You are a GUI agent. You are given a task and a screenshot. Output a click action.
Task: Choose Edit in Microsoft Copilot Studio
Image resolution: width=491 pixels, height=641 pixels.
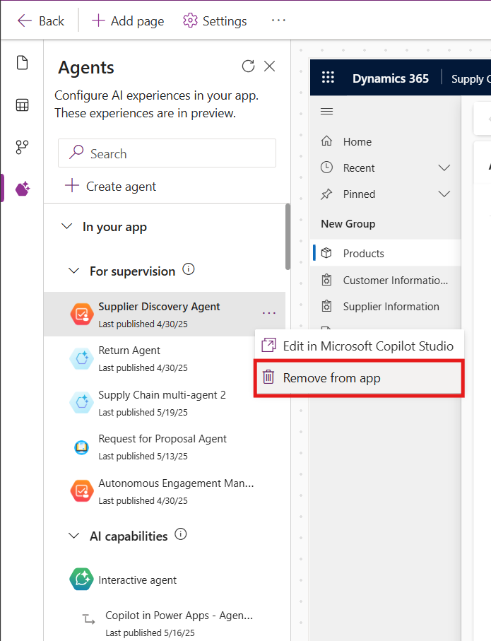pyautogui.click(x=360, y=346)
